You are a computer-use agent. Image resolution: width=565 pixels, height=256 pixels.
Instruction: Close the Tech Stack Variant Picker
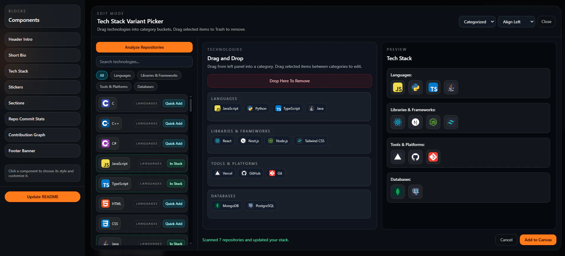(546, 22)
